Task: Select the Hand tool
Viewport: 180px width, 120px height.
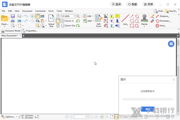Action: [x=38, y=16]
